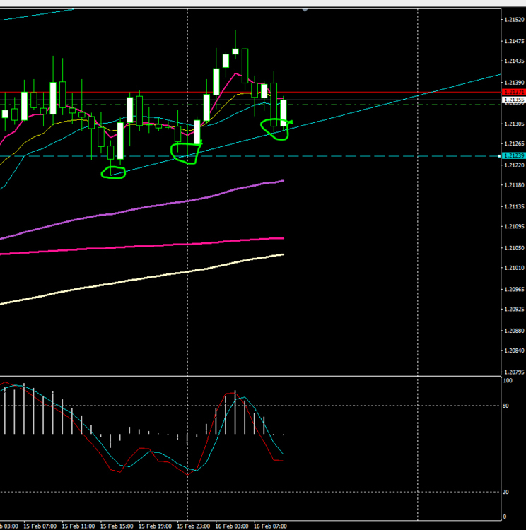Click the oscillator scale value 0
This screenshot has height=530, width=526.
pyautogui.click(x=505, y=517)
